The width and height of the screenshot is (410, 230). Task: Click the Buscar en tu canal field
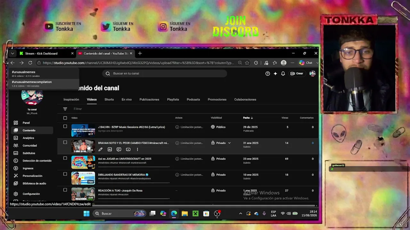(x=165, y=73)
